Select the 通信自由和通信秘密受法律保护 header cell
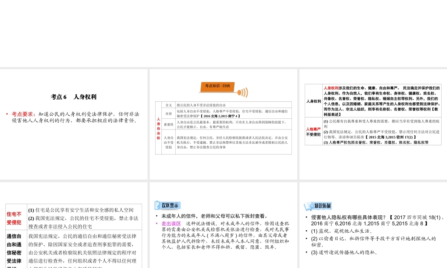This screenshot has height=268, width=447. click(16, 249)
